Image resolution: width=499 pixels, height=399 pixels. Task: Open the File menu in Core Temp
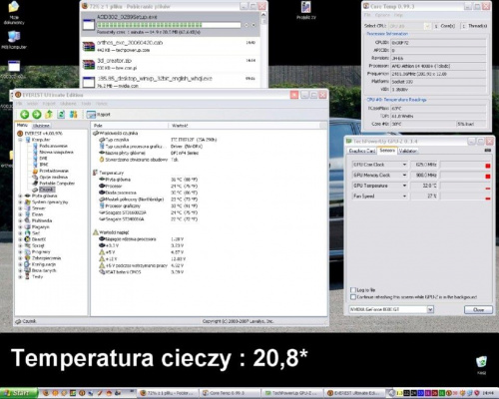tap(367, 15)
